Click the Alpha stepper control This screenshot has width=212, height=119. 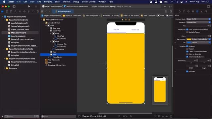tap(210, 36)
